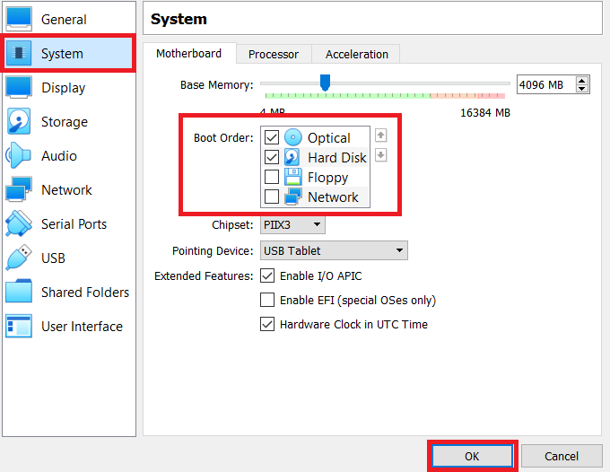The image size is (610, 472).
Task: Select the Hard Disk icon in boot order
Action: point(292,157)
